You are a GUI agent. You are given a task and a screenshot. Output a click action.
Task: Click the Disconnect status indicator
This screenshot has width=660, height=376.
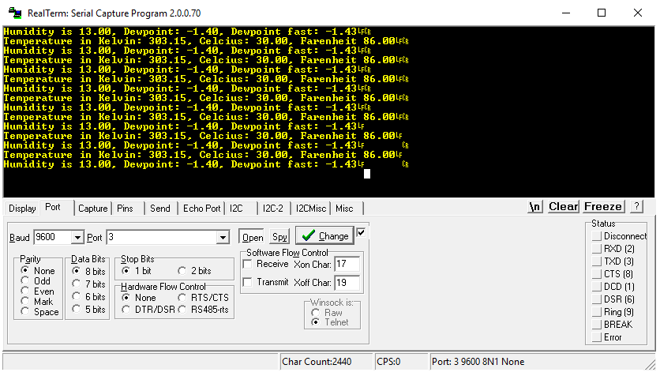tap(597, 236)
